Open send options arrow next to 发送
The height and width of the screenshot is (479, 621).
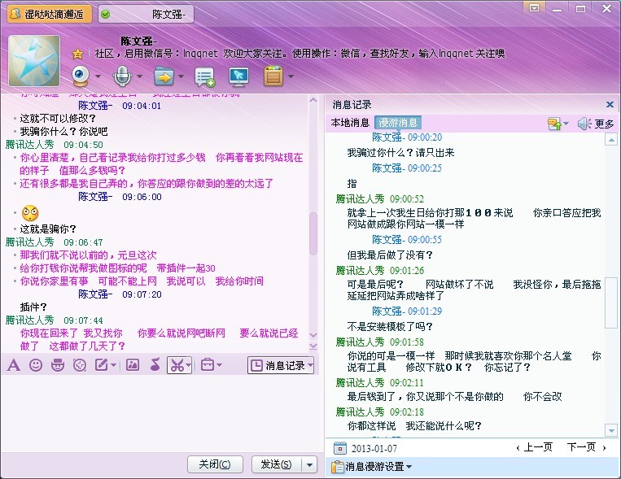tap(309, 464)
